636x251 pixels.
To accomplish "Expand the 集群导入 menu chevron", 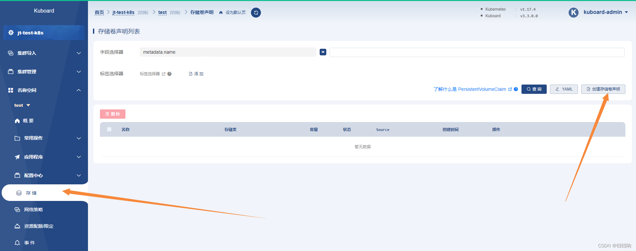I will point(79,53).
